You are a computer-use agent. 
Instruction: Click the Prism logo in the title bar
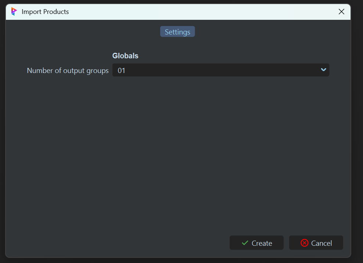[x=14, y=12]
